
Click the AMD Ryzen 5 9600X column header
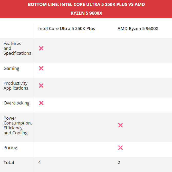pos(138,28)
